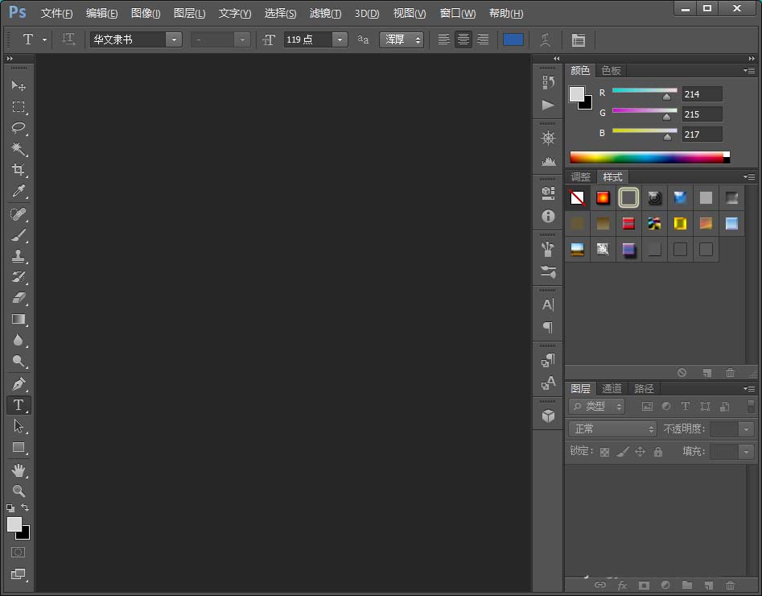Image resolution: width=762 pixels, height=596 pixels.
Task: Select the Crop tool
Action: click(x=18, y=170)
